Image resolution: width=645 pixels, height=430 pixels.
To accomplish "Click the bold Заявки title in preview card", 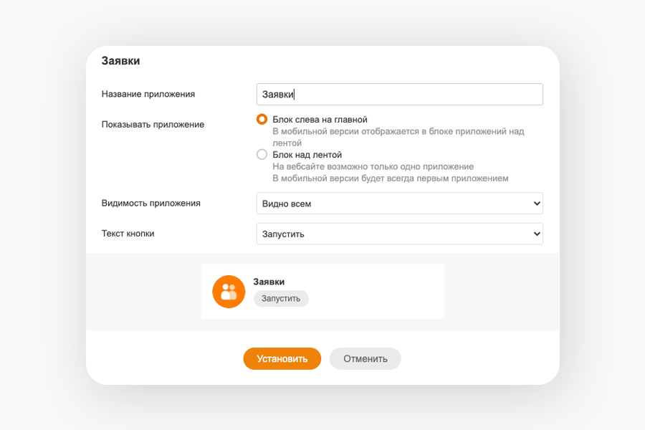I will [x=269, y=282].
